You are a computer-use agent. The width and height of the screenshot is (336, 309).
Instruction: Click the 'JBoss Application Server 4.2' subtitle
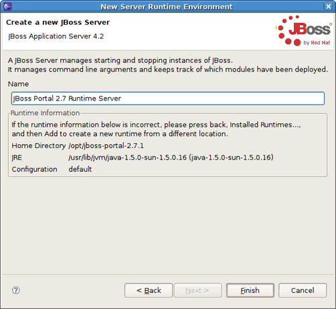tap(56, 36)
